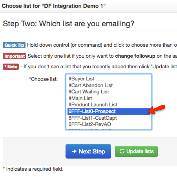This screenshot has width=177, height=177.
Task: Click the red Important badge
Action: (x=15, y=56)
